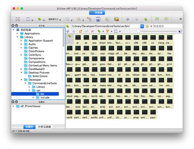Click the fullscreen icon in main toolbar

(x=18, y=19)
